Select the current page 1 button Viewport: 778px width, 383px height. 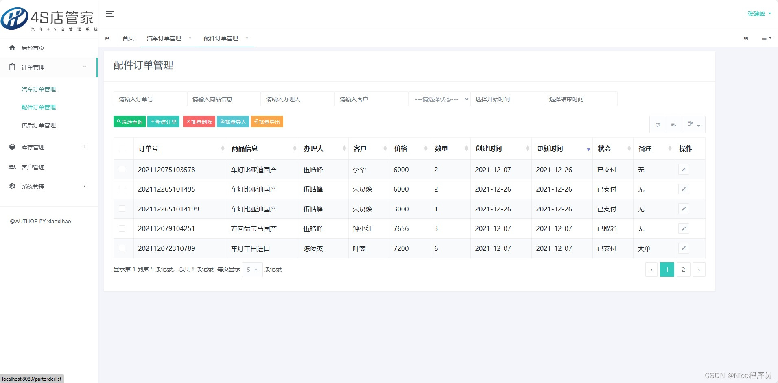tap(667, 270)
